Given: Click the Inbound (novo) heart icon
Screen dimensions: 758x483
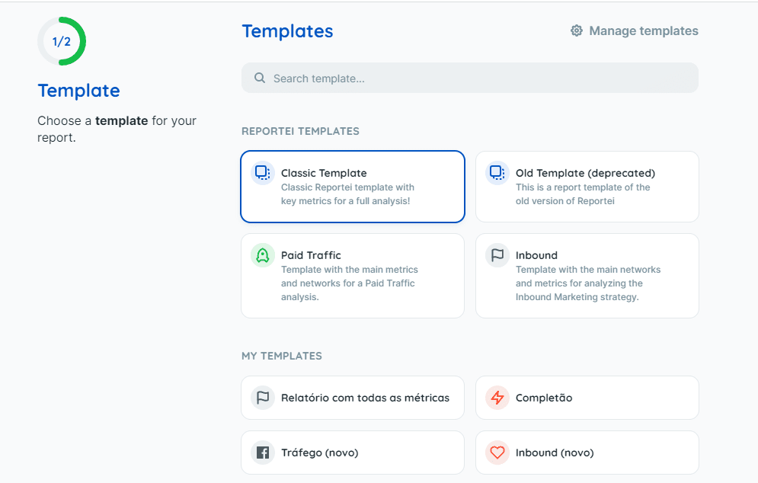Looking at the screenshot, I should [x=497, y=453].
